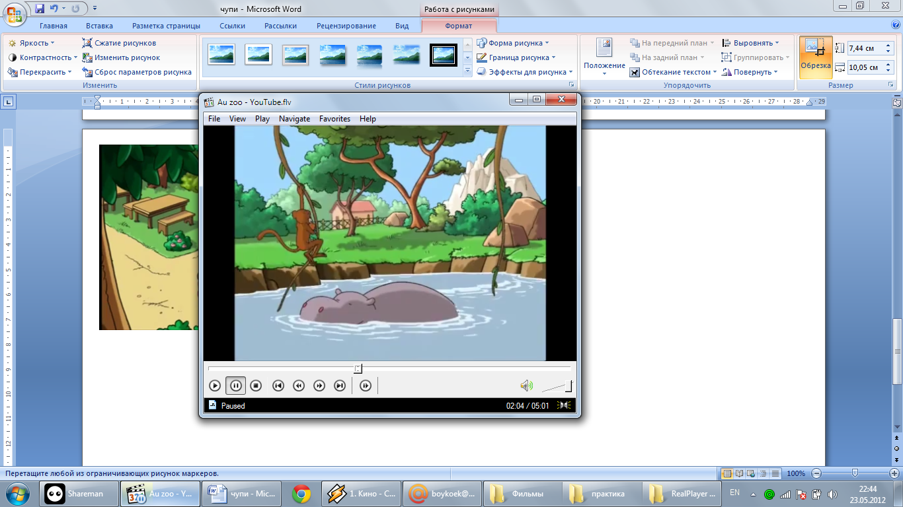
Task: Switch to Outline view button
Action: coord(764,473)
